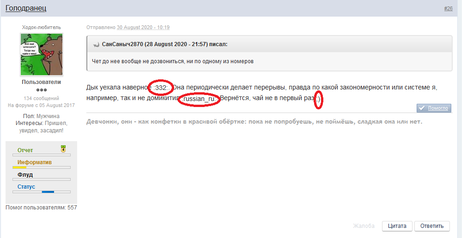467x238 pixels.
Task: Click the Помог пользователям: 557 counter
Action: (41, 208)
